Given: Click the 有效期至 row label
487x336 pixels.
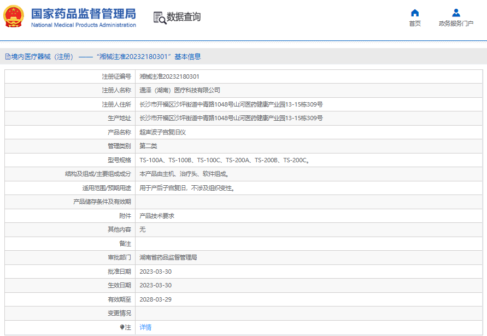Looking at the screenshot, I should [119, 299].
